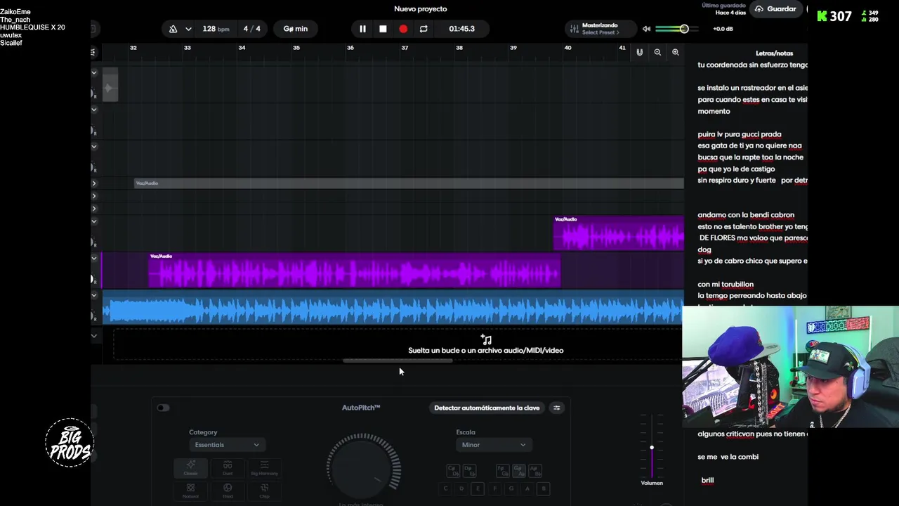Select the purple Voz/Audio clip starting near bar 40
Viewport: 899px width, 506px height.
[619, 233]
